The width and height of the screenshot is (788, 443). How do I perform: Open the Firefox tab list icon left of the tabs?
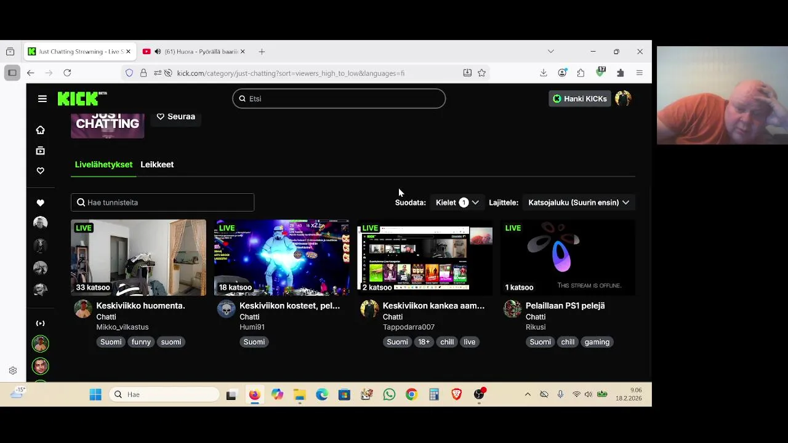point(10,52)
